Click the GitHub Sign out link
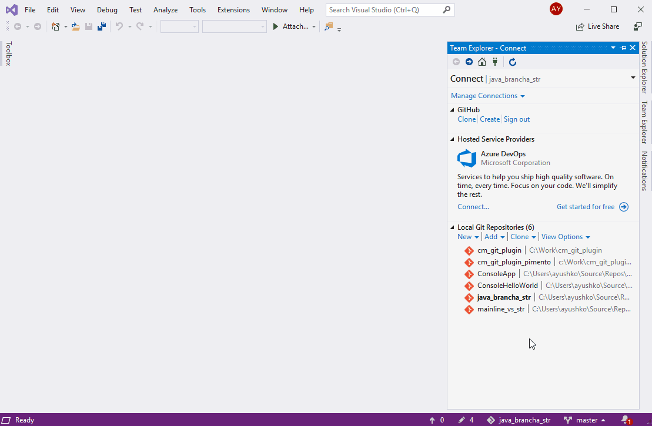Image resolution: width=652 pixels, height=426 pixels. point(517,119)
